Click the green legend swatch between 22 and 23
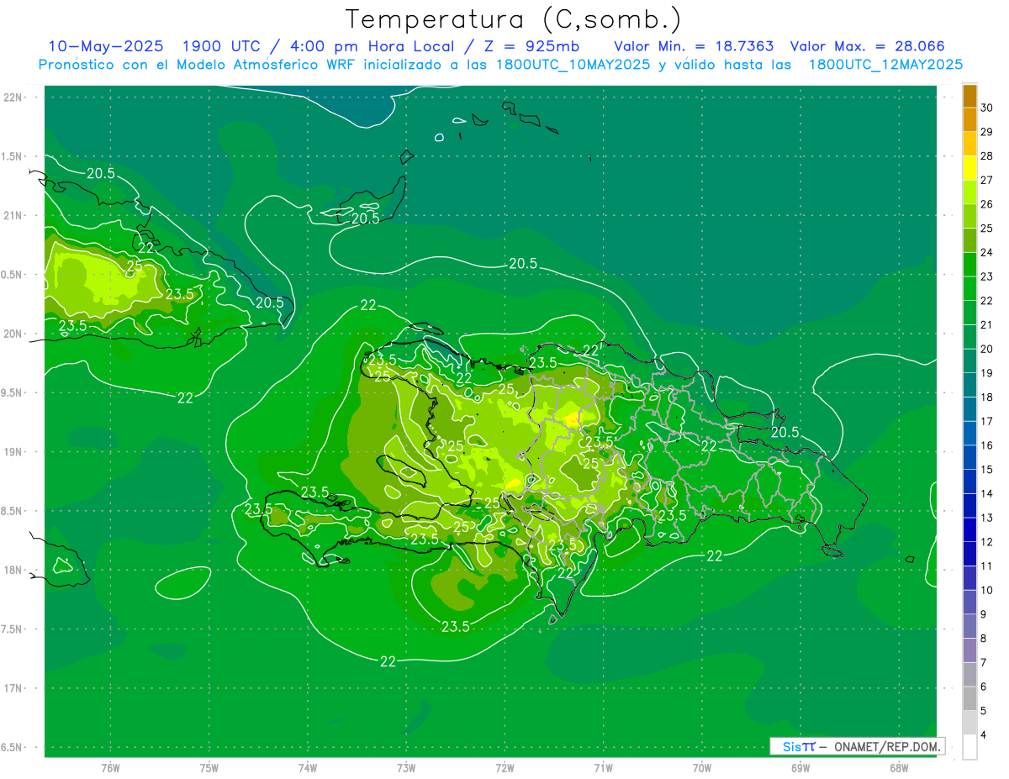Screen dimensions: 1009x779 pos(969,289)
